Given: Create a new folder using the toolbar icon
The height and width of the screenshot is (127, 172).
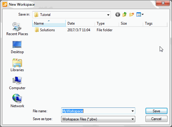Looking at the screenshot, I should point(132,14).
